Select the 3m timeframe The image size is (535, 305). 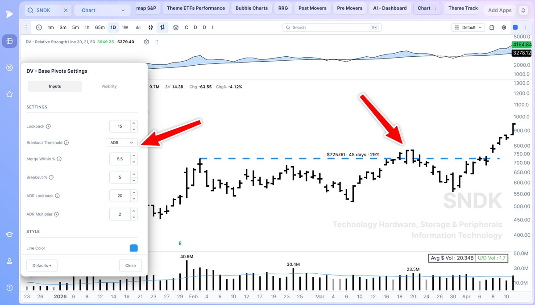coord(63,27)
